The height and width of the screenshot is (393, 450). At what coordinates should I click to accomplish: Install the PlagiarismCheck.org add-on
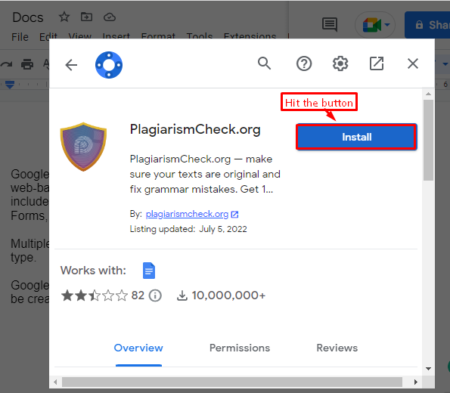pos(356,137)
